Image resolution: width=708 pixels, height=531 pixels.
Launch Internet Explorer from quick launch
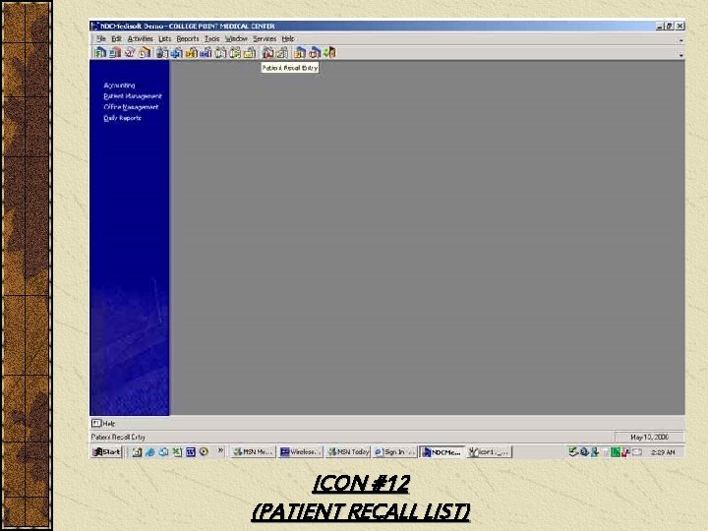(149, 452)
